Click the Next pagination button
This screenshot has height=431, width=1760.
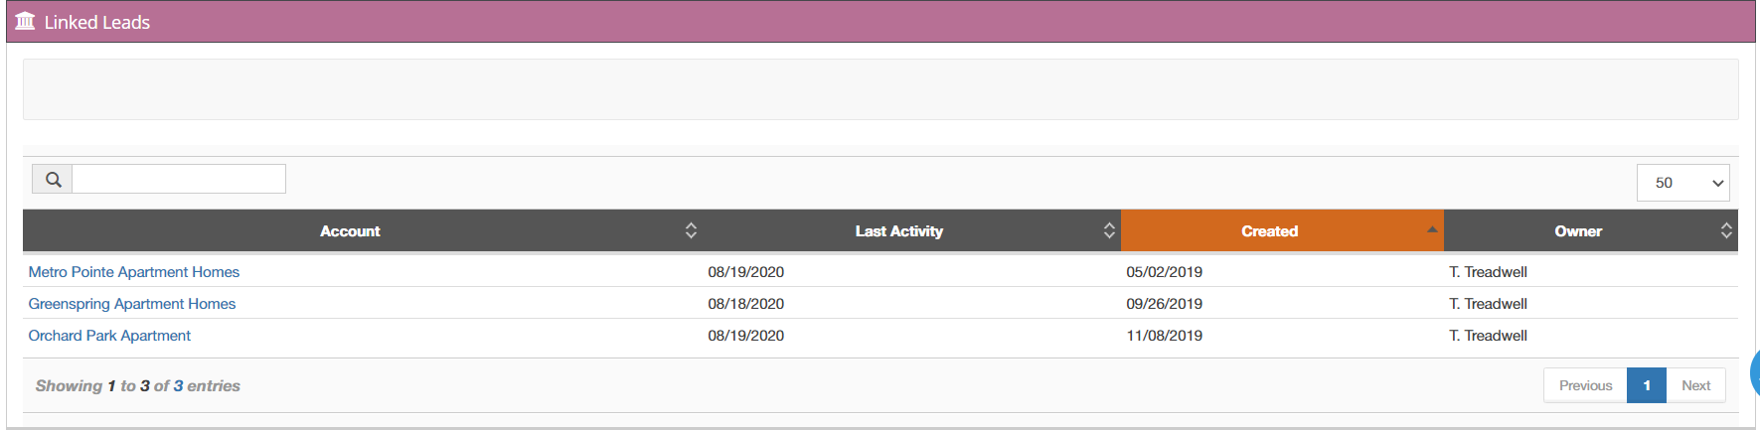coord(1695,385)
